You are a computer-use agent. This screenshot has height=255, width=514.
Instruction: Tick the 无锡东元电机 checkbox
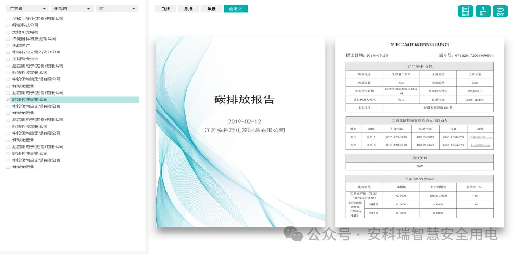point(8,32)
